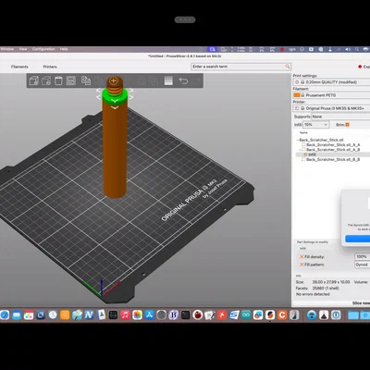370x370 pixels.
Task: Open the Printer Original Prusa i3 MK3S dropdown
Action: tap(331, 108)
